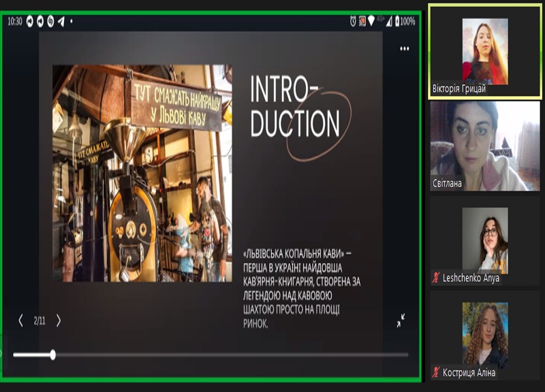Click the Leshchenko Anya name label
545x392 pixels.
[x=471, y=278]
